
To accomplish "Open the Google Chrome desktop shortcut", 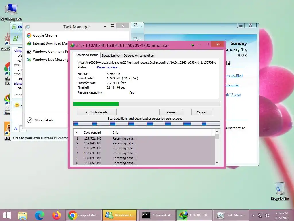I will click(x=7, y=73).
